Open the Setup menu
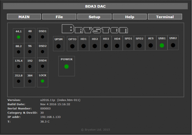Screen dimensions: 192x135 pyautogui.click(x=94, y=17)
